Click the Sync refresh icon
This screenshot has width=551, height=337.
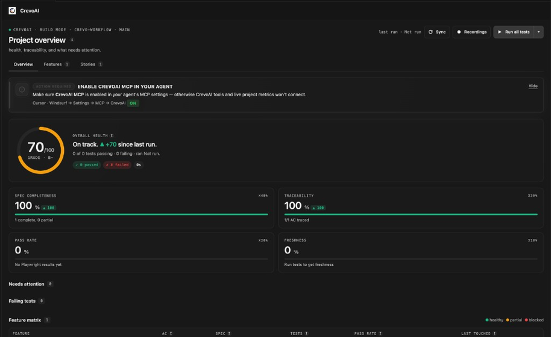pos(430,32)
